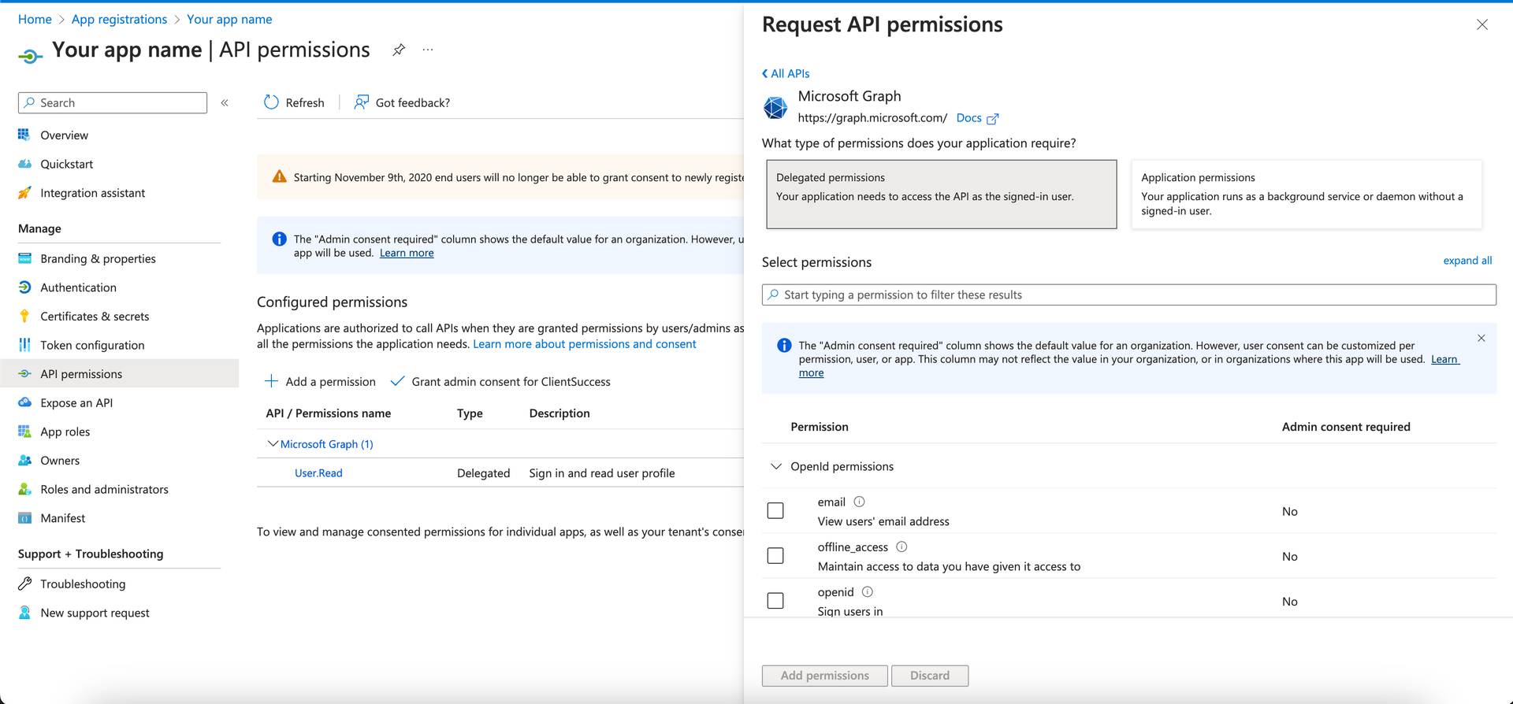The height and width of the screenshot is (704, 1513).
Task: Check the email permission checkbox
Action: tap(775, 511)
